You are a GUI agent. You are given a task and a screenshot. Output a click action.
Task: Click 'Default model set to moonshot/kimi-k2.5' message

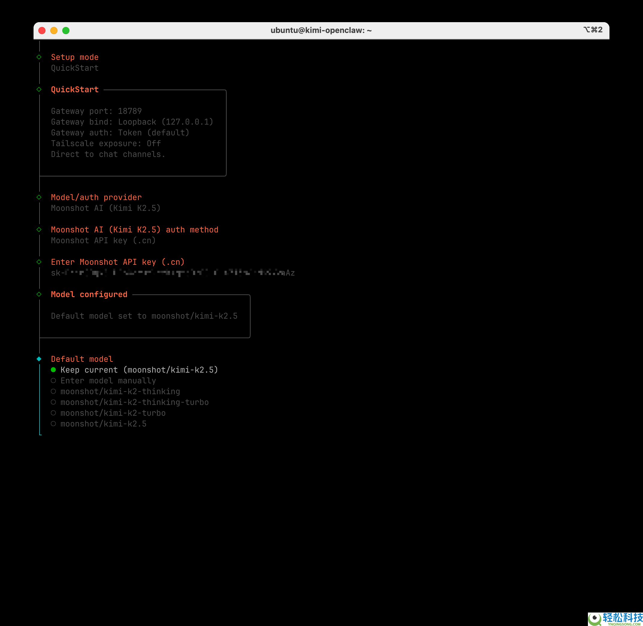[x=144, y=316]
